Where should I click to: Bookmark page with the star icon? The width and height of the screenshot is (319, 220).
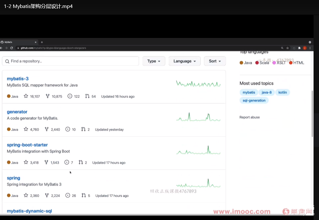287,48
